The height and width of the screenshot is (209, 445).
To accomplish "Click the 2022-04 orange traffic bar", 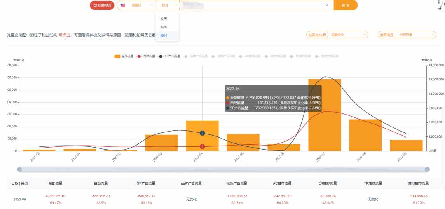I will [x=202, y=136].
